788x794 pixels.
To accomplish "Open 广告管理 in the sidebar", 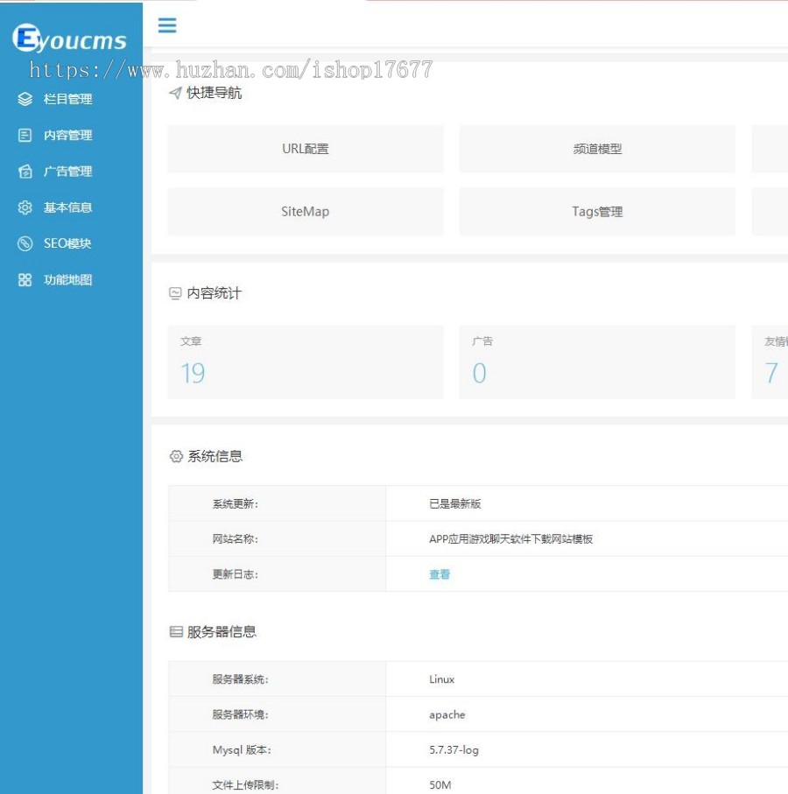I will click(x=68, y=172).
